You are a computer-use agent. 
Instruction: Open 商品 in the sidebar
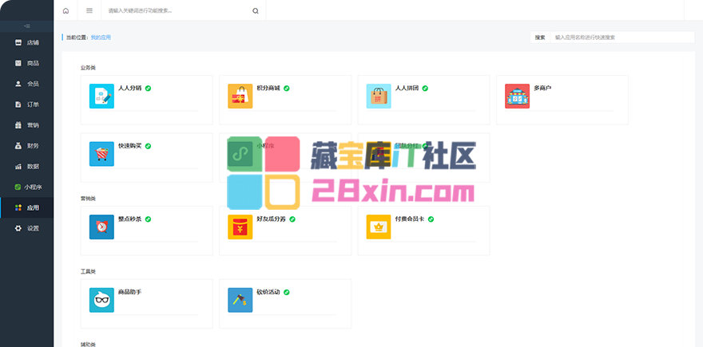(x=27, y=63)
